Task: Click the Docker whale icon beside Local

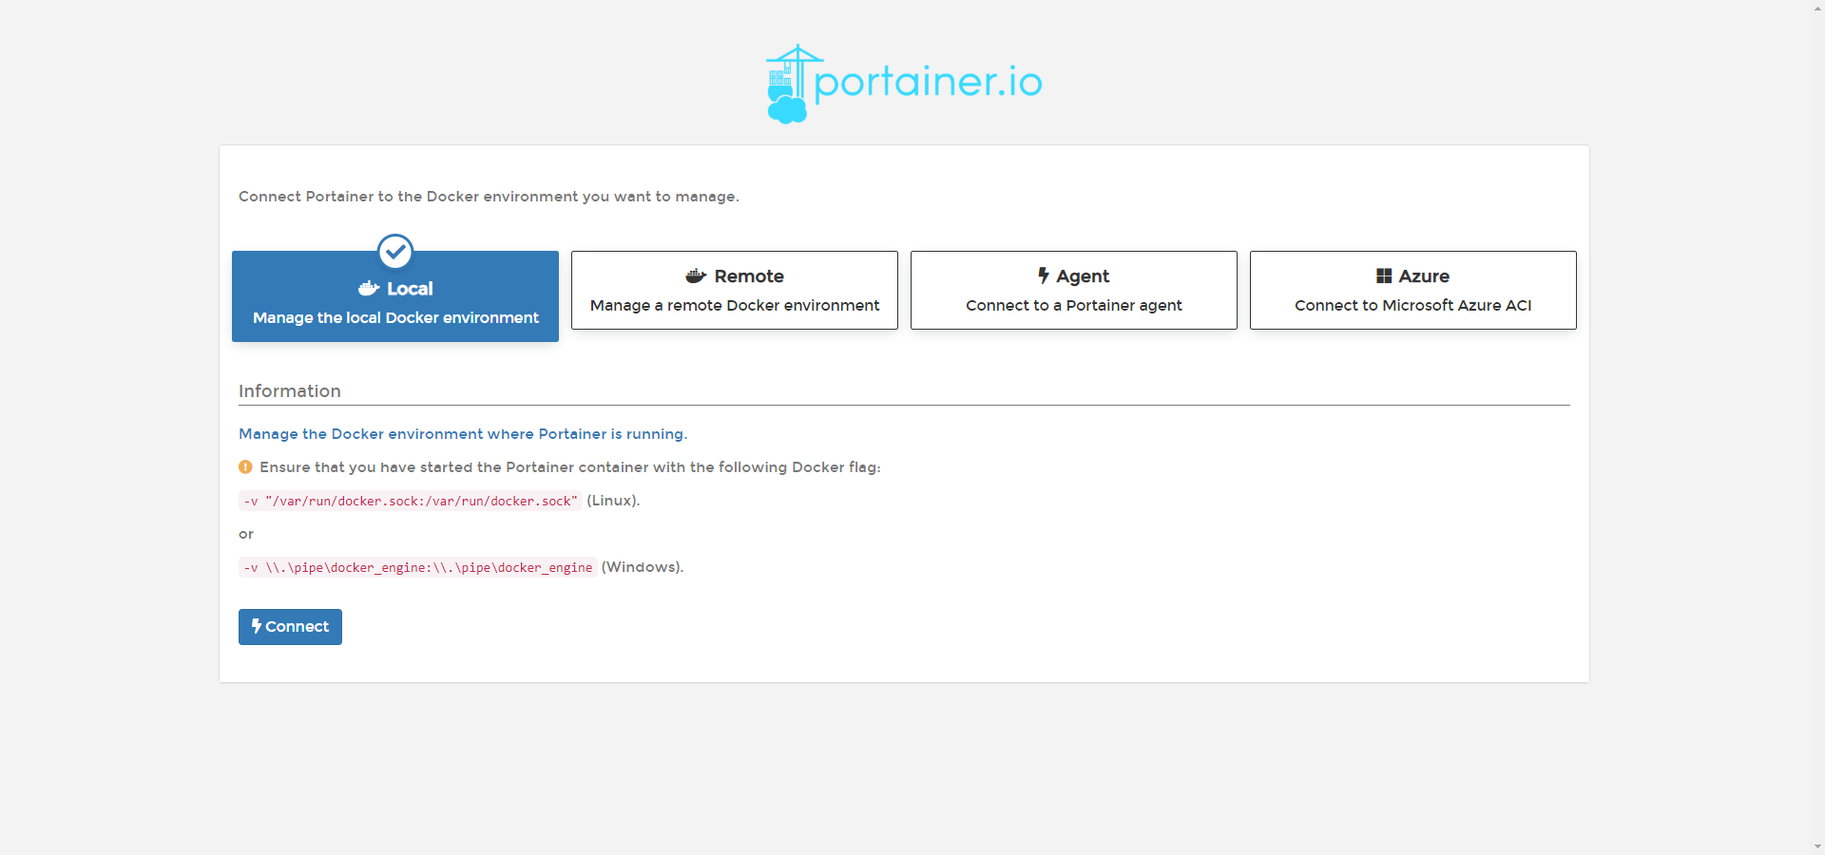Action: point(369,289)
